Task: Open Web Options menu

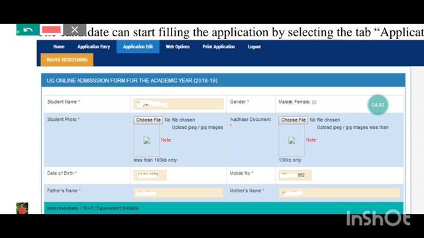Action: (178, 47)
